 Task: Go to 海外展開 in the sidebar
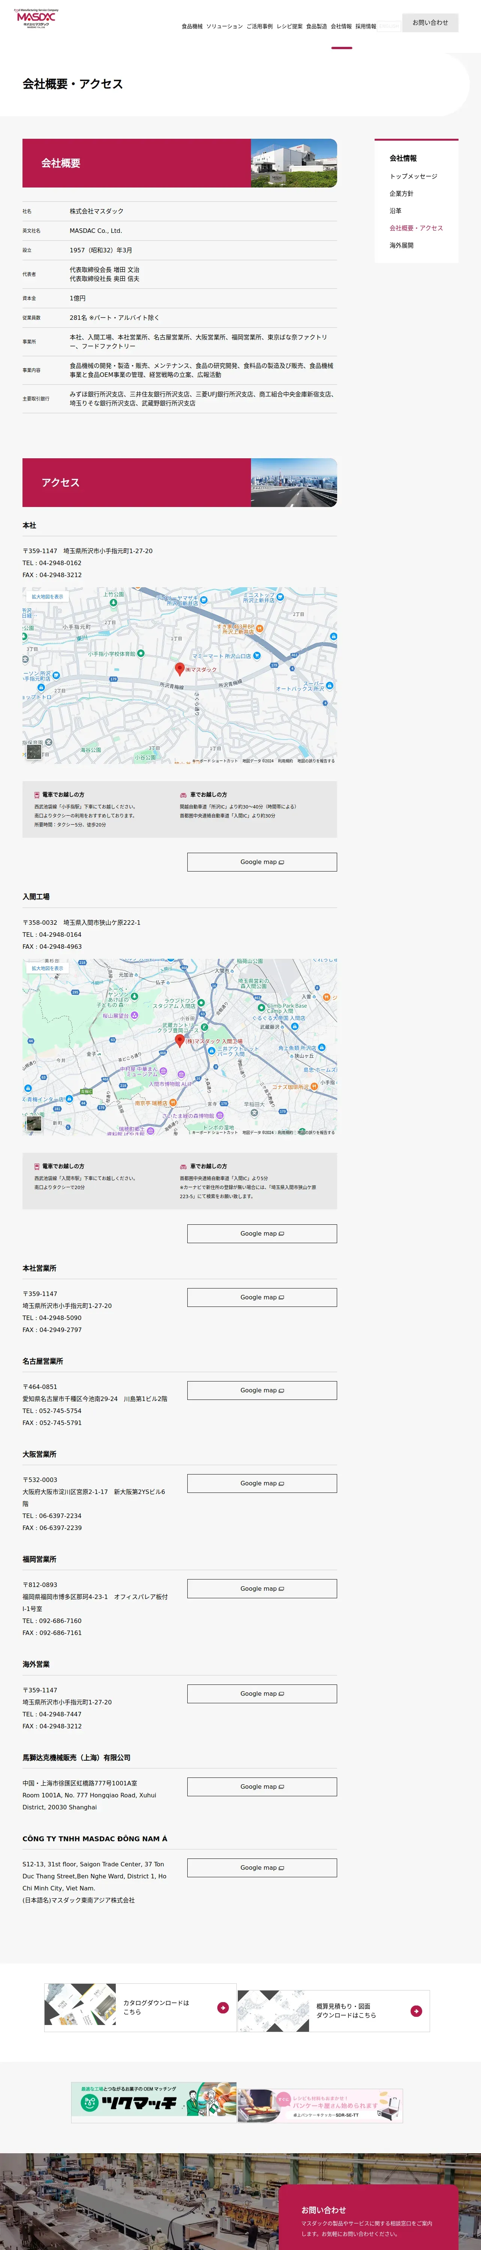click(x=402, y=246)
